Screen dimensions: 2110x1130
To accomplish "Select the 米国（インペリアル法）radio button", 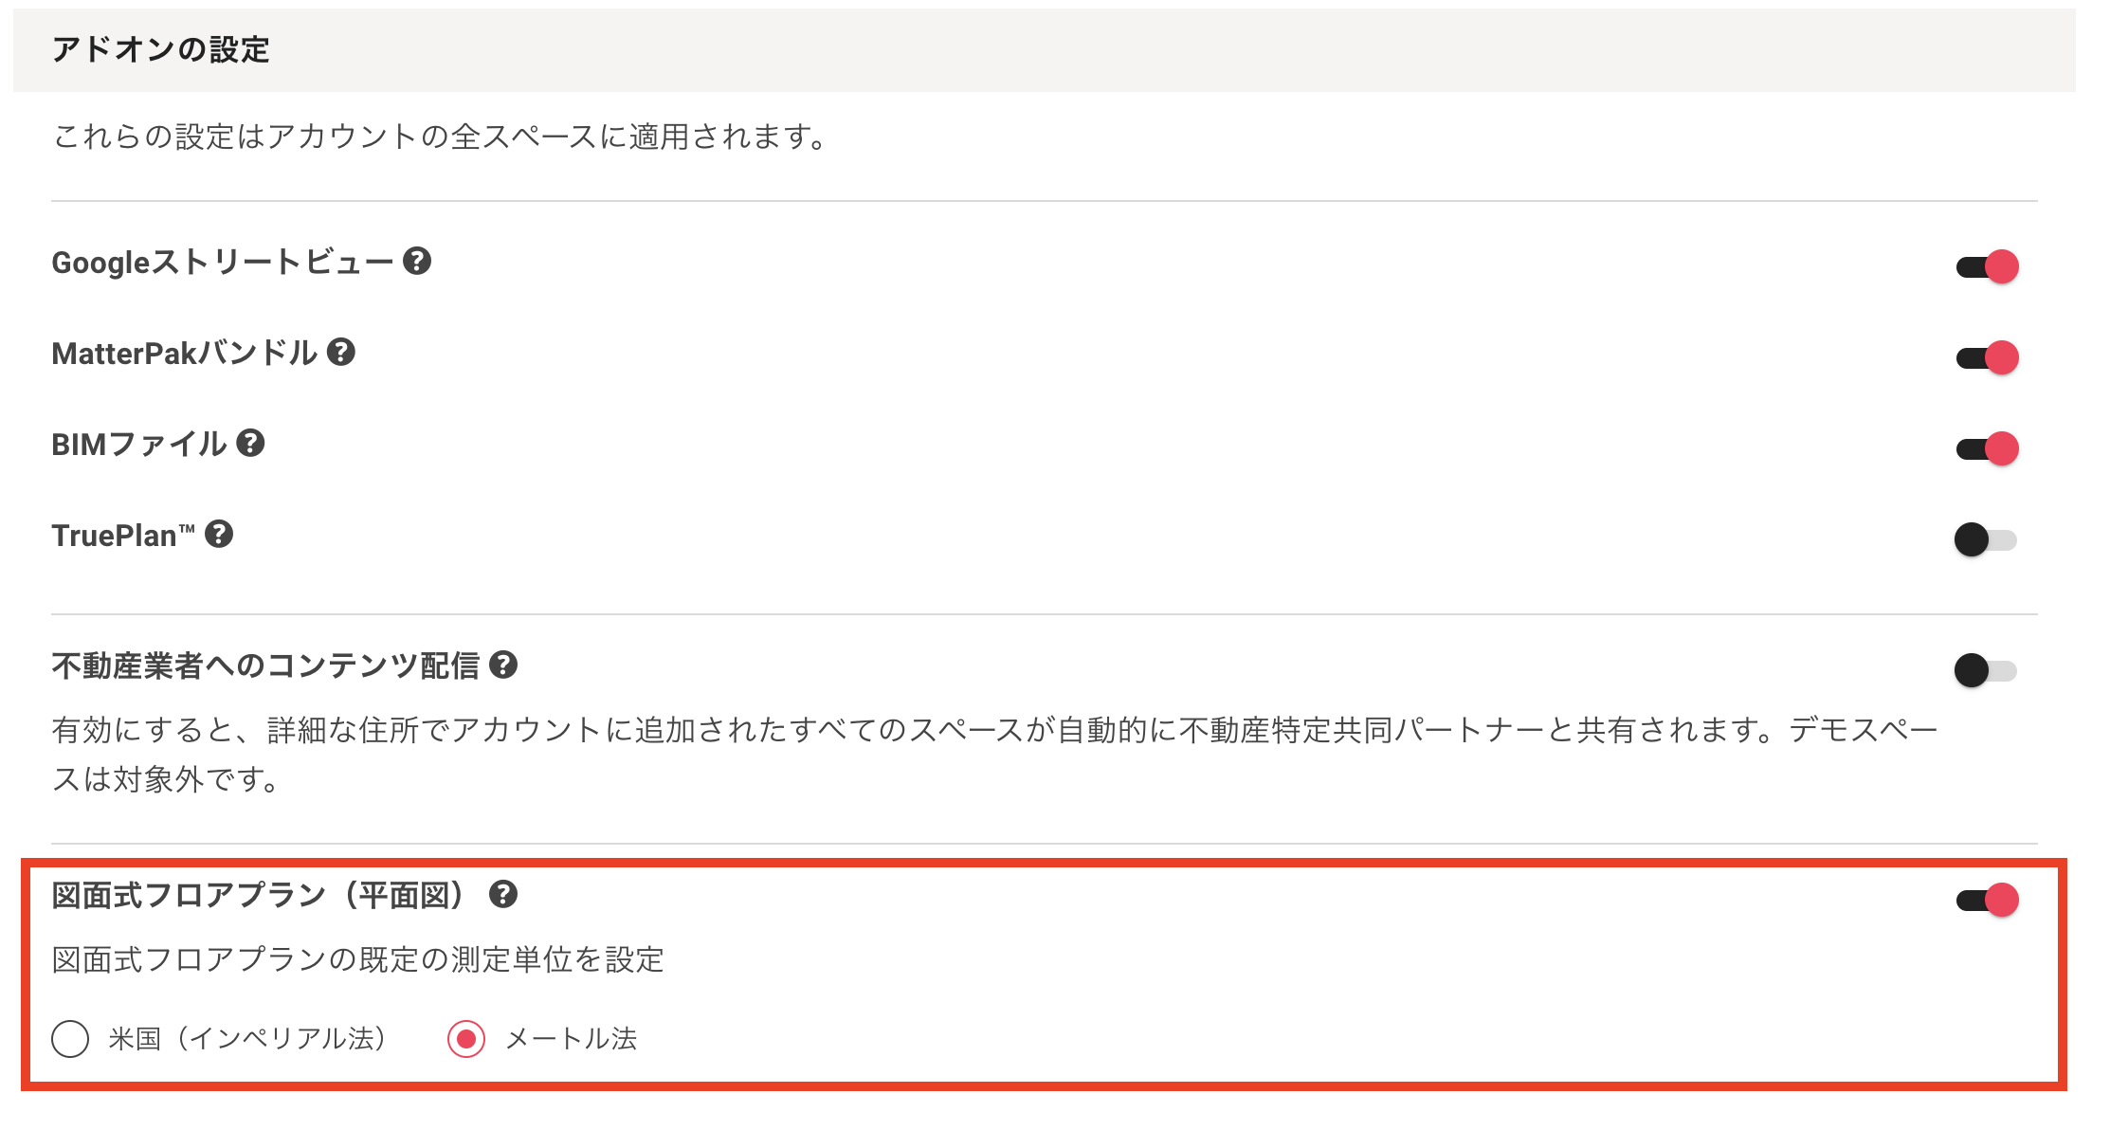I will point(70,1039).
